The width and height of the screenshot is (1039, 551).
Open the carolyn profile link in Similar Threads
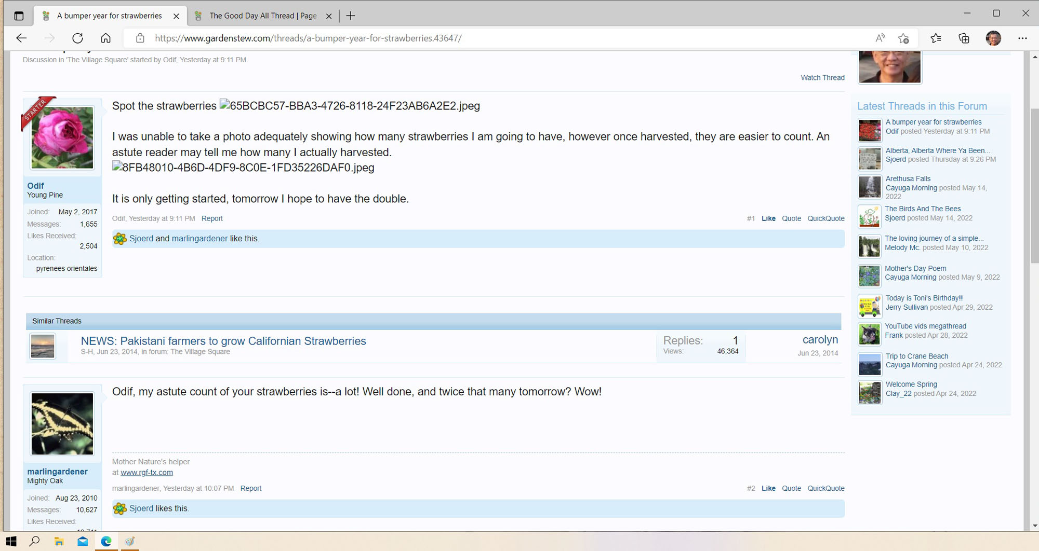click(820, 339)
